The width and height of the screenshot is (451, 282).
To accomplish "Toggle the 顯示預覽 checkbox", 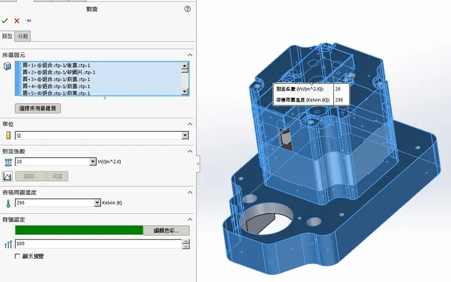I will click(18, 256).
